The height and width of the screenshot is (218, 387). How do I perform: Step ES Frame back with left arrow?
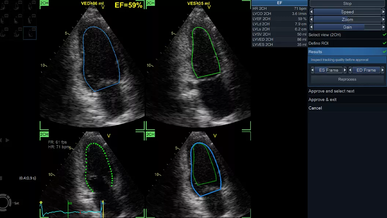tap(313, 70)
